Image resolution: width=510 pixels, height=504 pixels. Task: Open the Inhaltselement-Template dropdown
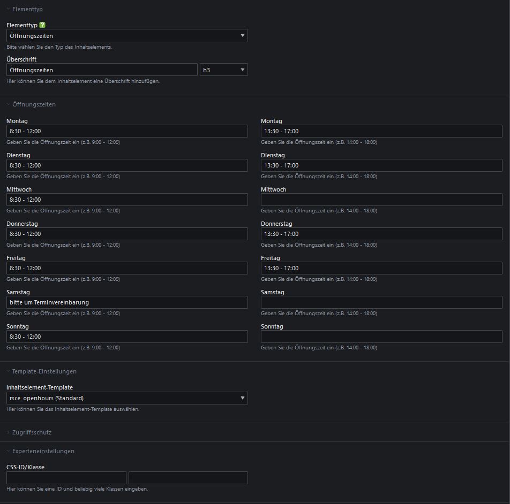click(127, 398)
